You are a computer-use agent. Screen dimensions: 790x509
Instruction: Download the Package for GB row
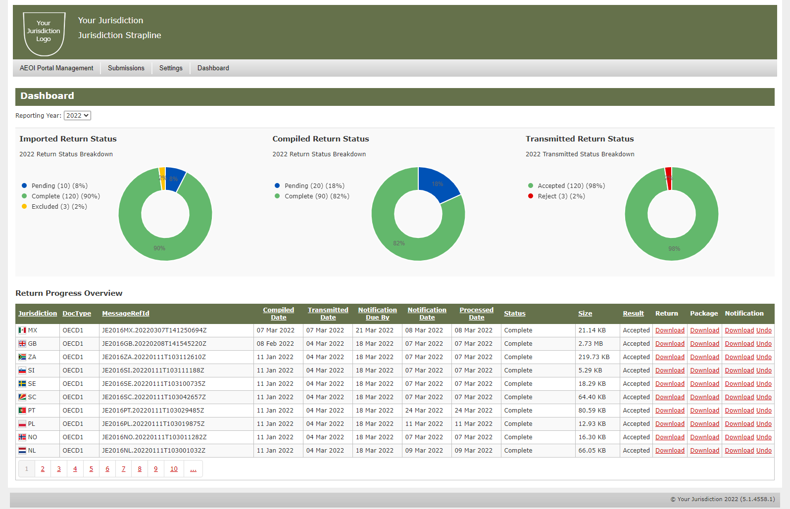pyautogui.click(x=705, y=344)
